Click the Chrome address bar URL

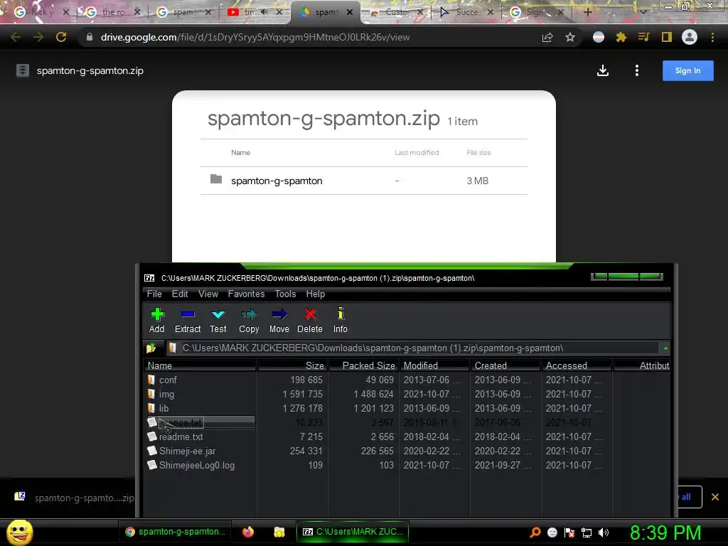pos(255,37)
